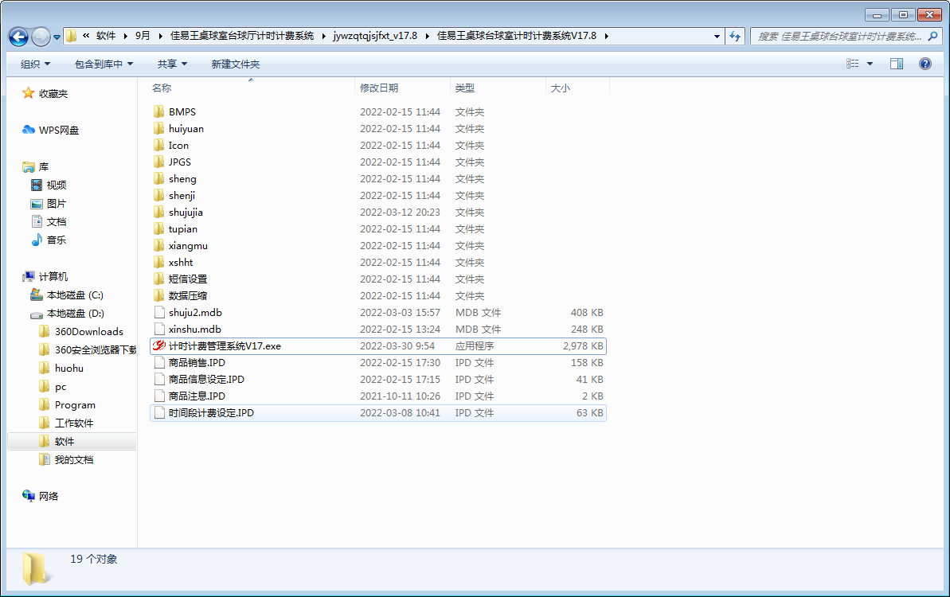This screenshot has height=597, width=950.
Task: Select the WPS网盘 cloud icon
Action: (x=29, y=130)
